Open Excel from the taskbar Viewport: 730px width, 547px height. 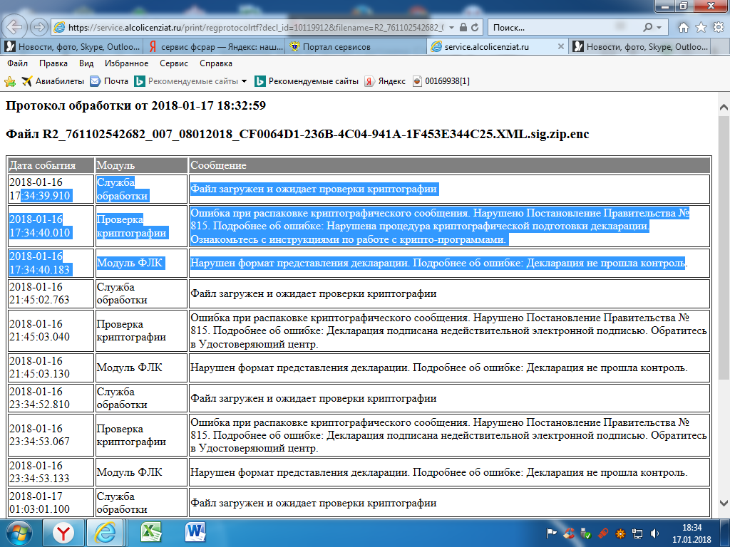coord(150,532)
